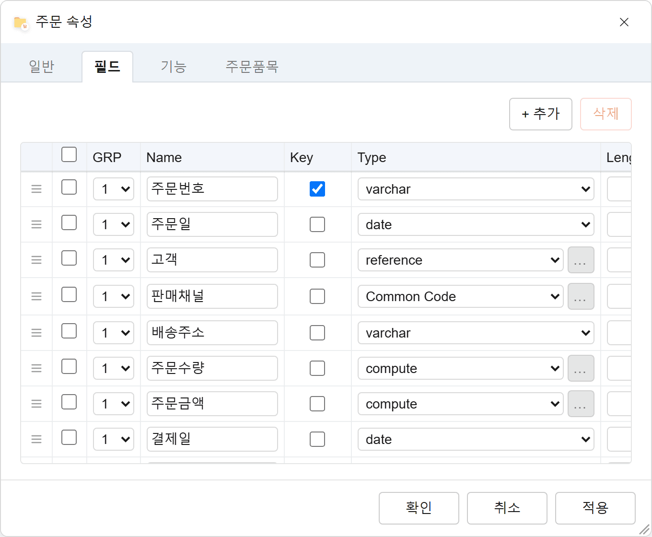652x537 pixels.
Task: Enable the Key checkbox for 주문일
Action: [317, 224]
